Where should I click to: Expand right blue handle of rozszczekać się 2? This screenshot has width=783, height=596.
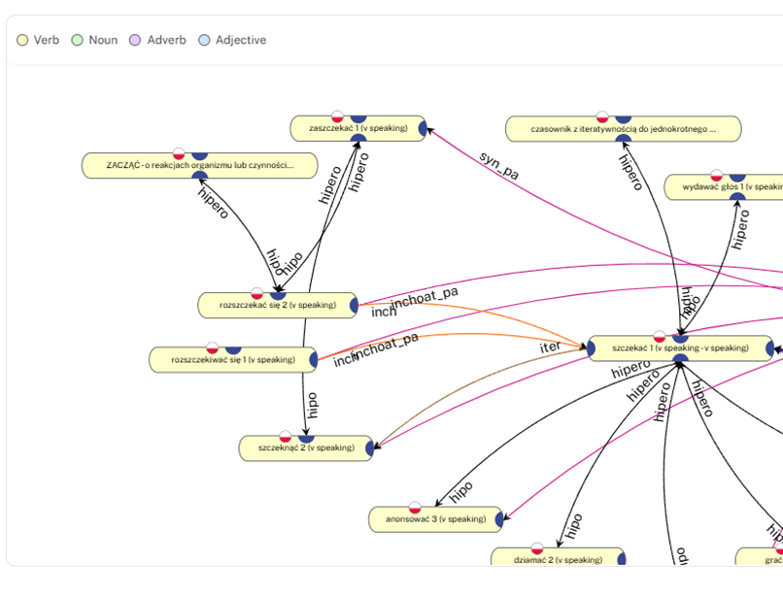354,305
